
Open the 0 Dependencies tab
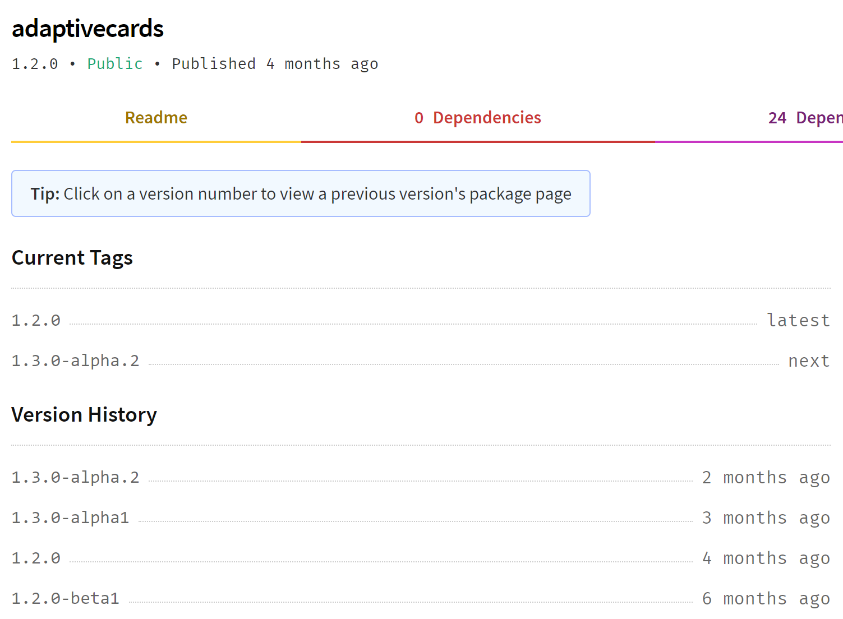[477, 118]
